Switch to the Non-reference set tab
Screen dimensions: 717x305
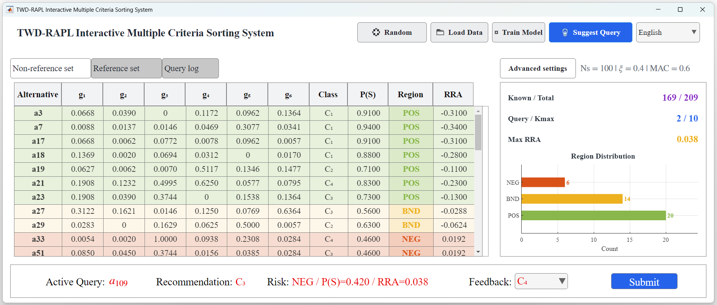click(x=50, y=68)
